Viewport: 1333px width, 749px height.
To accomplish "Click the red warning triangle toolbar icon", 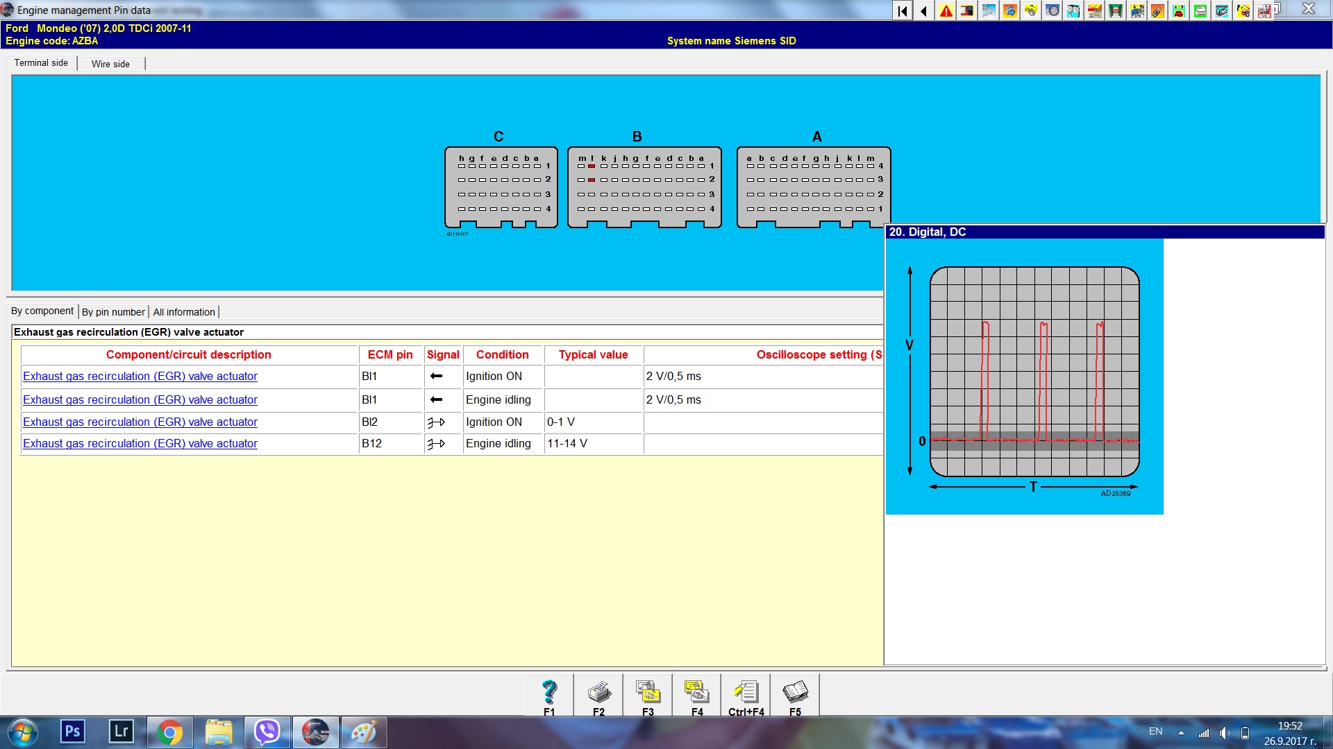I will [x=946, y=10].
